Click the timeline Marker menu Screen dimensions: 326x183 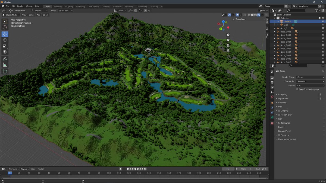point(41,169)
